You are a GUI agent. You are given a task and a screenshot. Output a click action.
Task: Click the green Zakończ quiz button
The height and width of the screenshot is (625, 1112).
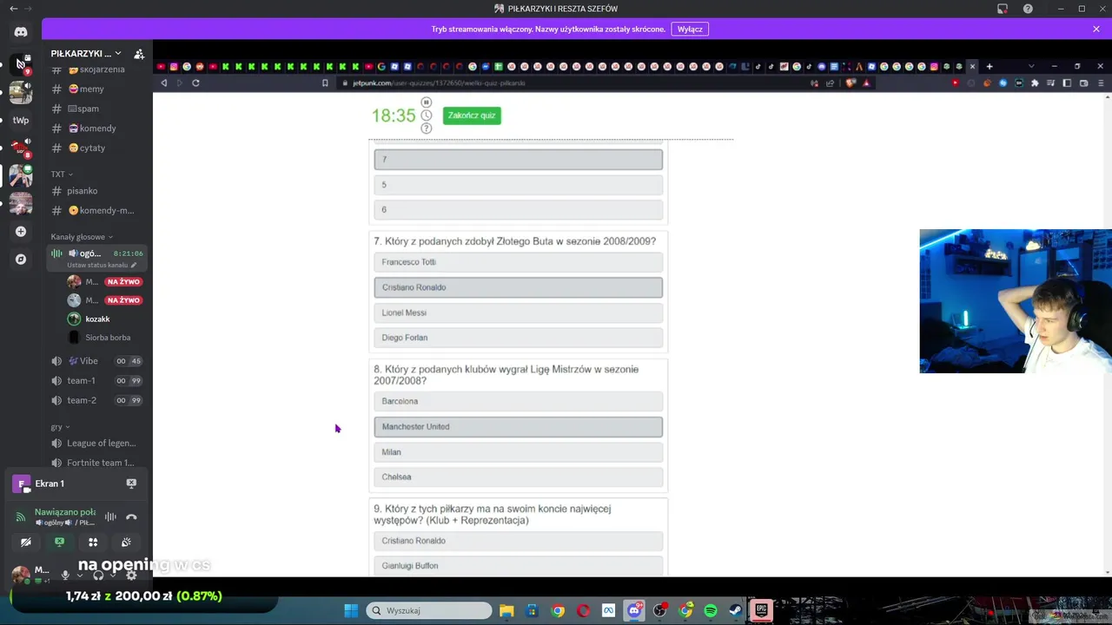472,115
